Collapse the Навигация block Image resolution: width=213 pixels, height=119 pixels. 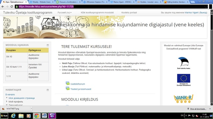[x=48, y=90]
